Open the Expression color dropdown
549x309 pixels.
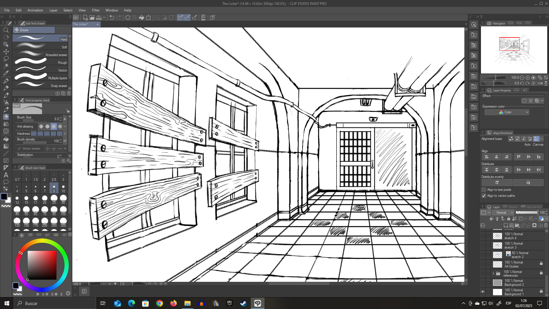pos(507,112)
